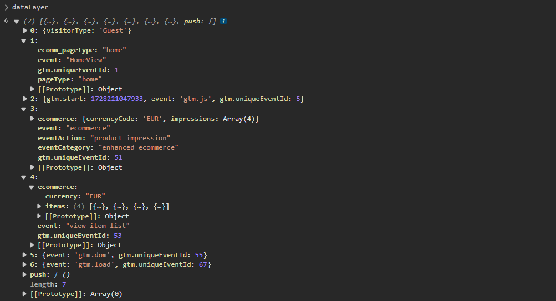Expand ecommerce object with currencyCode EUR

point(32,119)
